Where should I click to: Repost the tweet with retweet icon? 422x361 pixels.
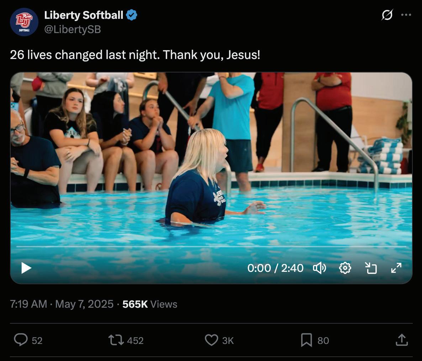(116, 340)
